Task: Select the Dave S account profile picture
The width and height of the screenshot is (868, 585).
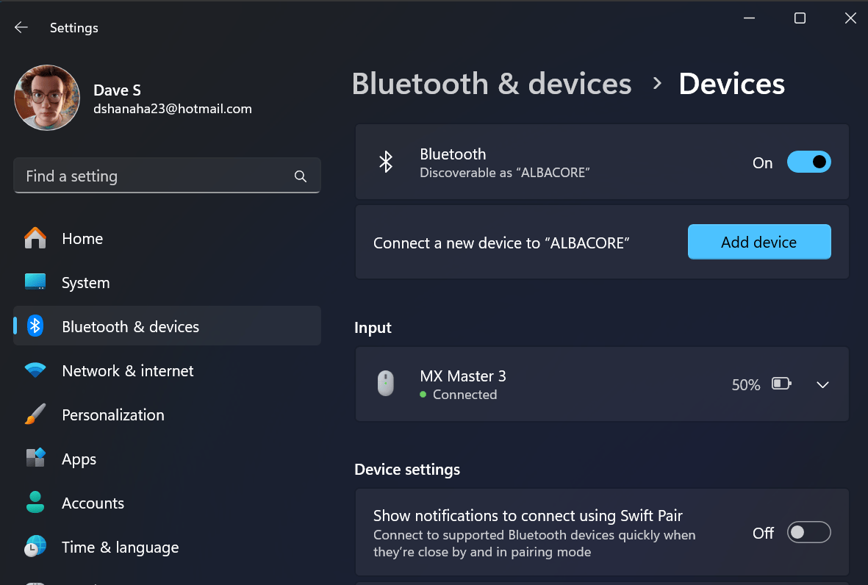Action: [x=47, y=97]
